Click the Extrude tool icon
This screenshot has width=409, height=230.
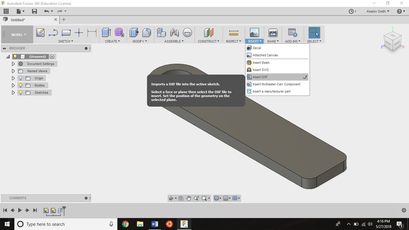pos(106,32)
